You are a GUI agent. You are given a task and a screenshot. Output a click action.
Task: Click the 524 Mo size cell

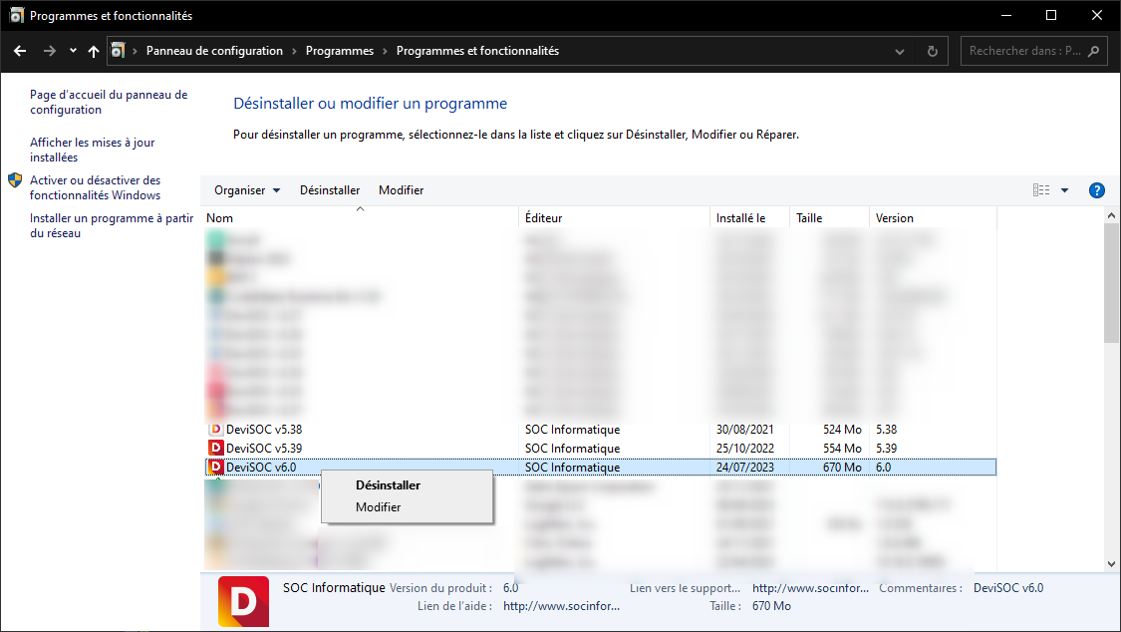coord(842,430)
